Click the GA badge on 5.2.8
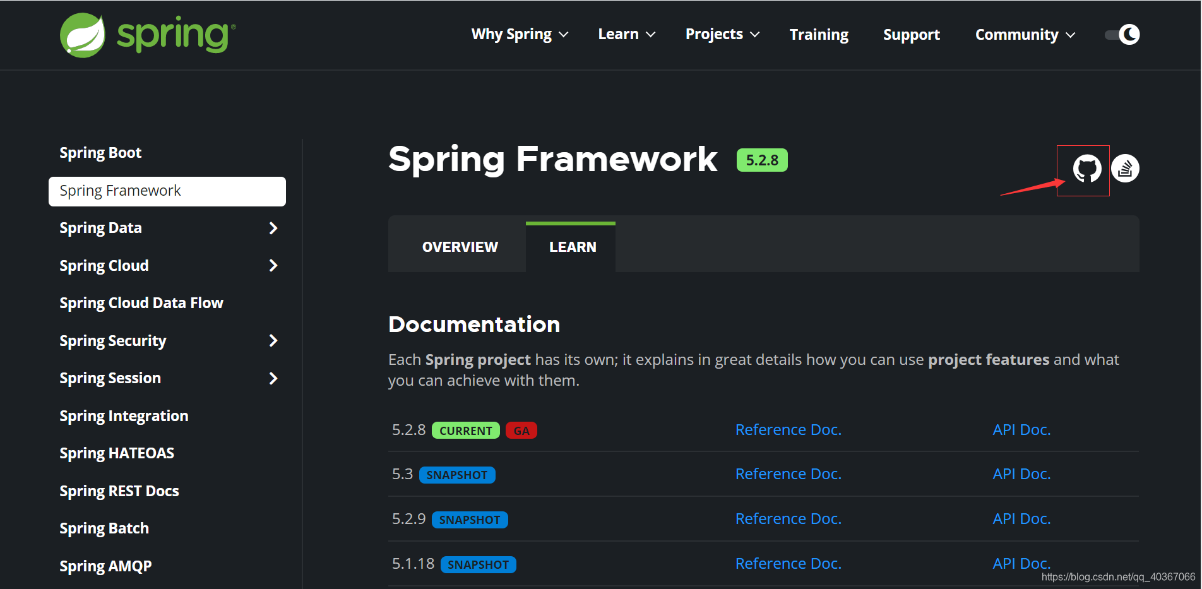 (521, 431)
